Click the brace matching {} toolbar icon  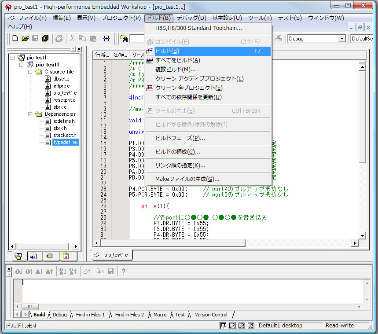pos(106,39)
